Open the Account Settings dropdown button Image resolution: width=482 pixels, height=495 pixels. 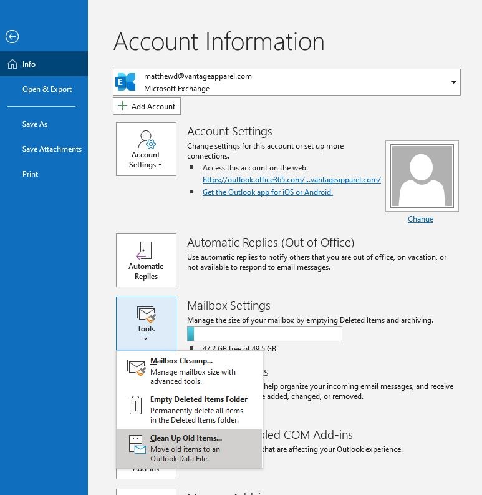(x=146, y=149)
